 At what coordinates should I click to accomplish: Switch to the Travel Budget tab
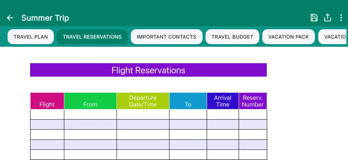232,37
